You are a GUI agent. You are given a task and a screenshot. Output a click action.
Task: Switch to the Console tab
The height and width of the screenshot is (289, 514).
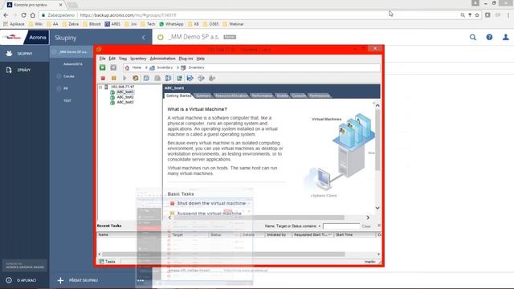pyautogui.click(x=299, y=96)
